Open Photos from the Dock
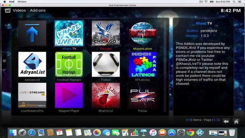Image resolution: width=245 pixels, height=138 pixels. [97, 133]
